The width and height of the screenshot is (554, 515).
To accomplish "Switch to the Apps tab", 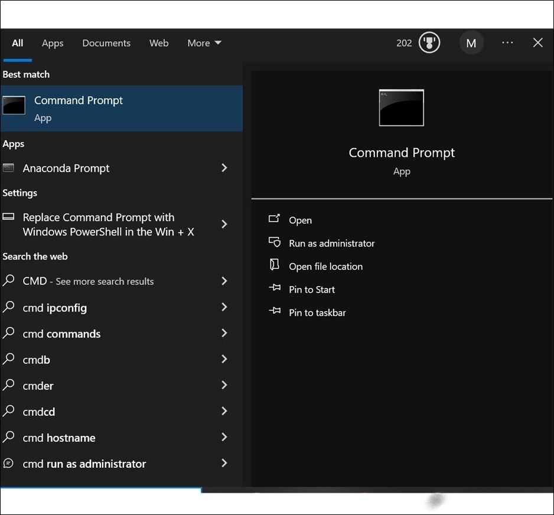I will coord(53,43).
